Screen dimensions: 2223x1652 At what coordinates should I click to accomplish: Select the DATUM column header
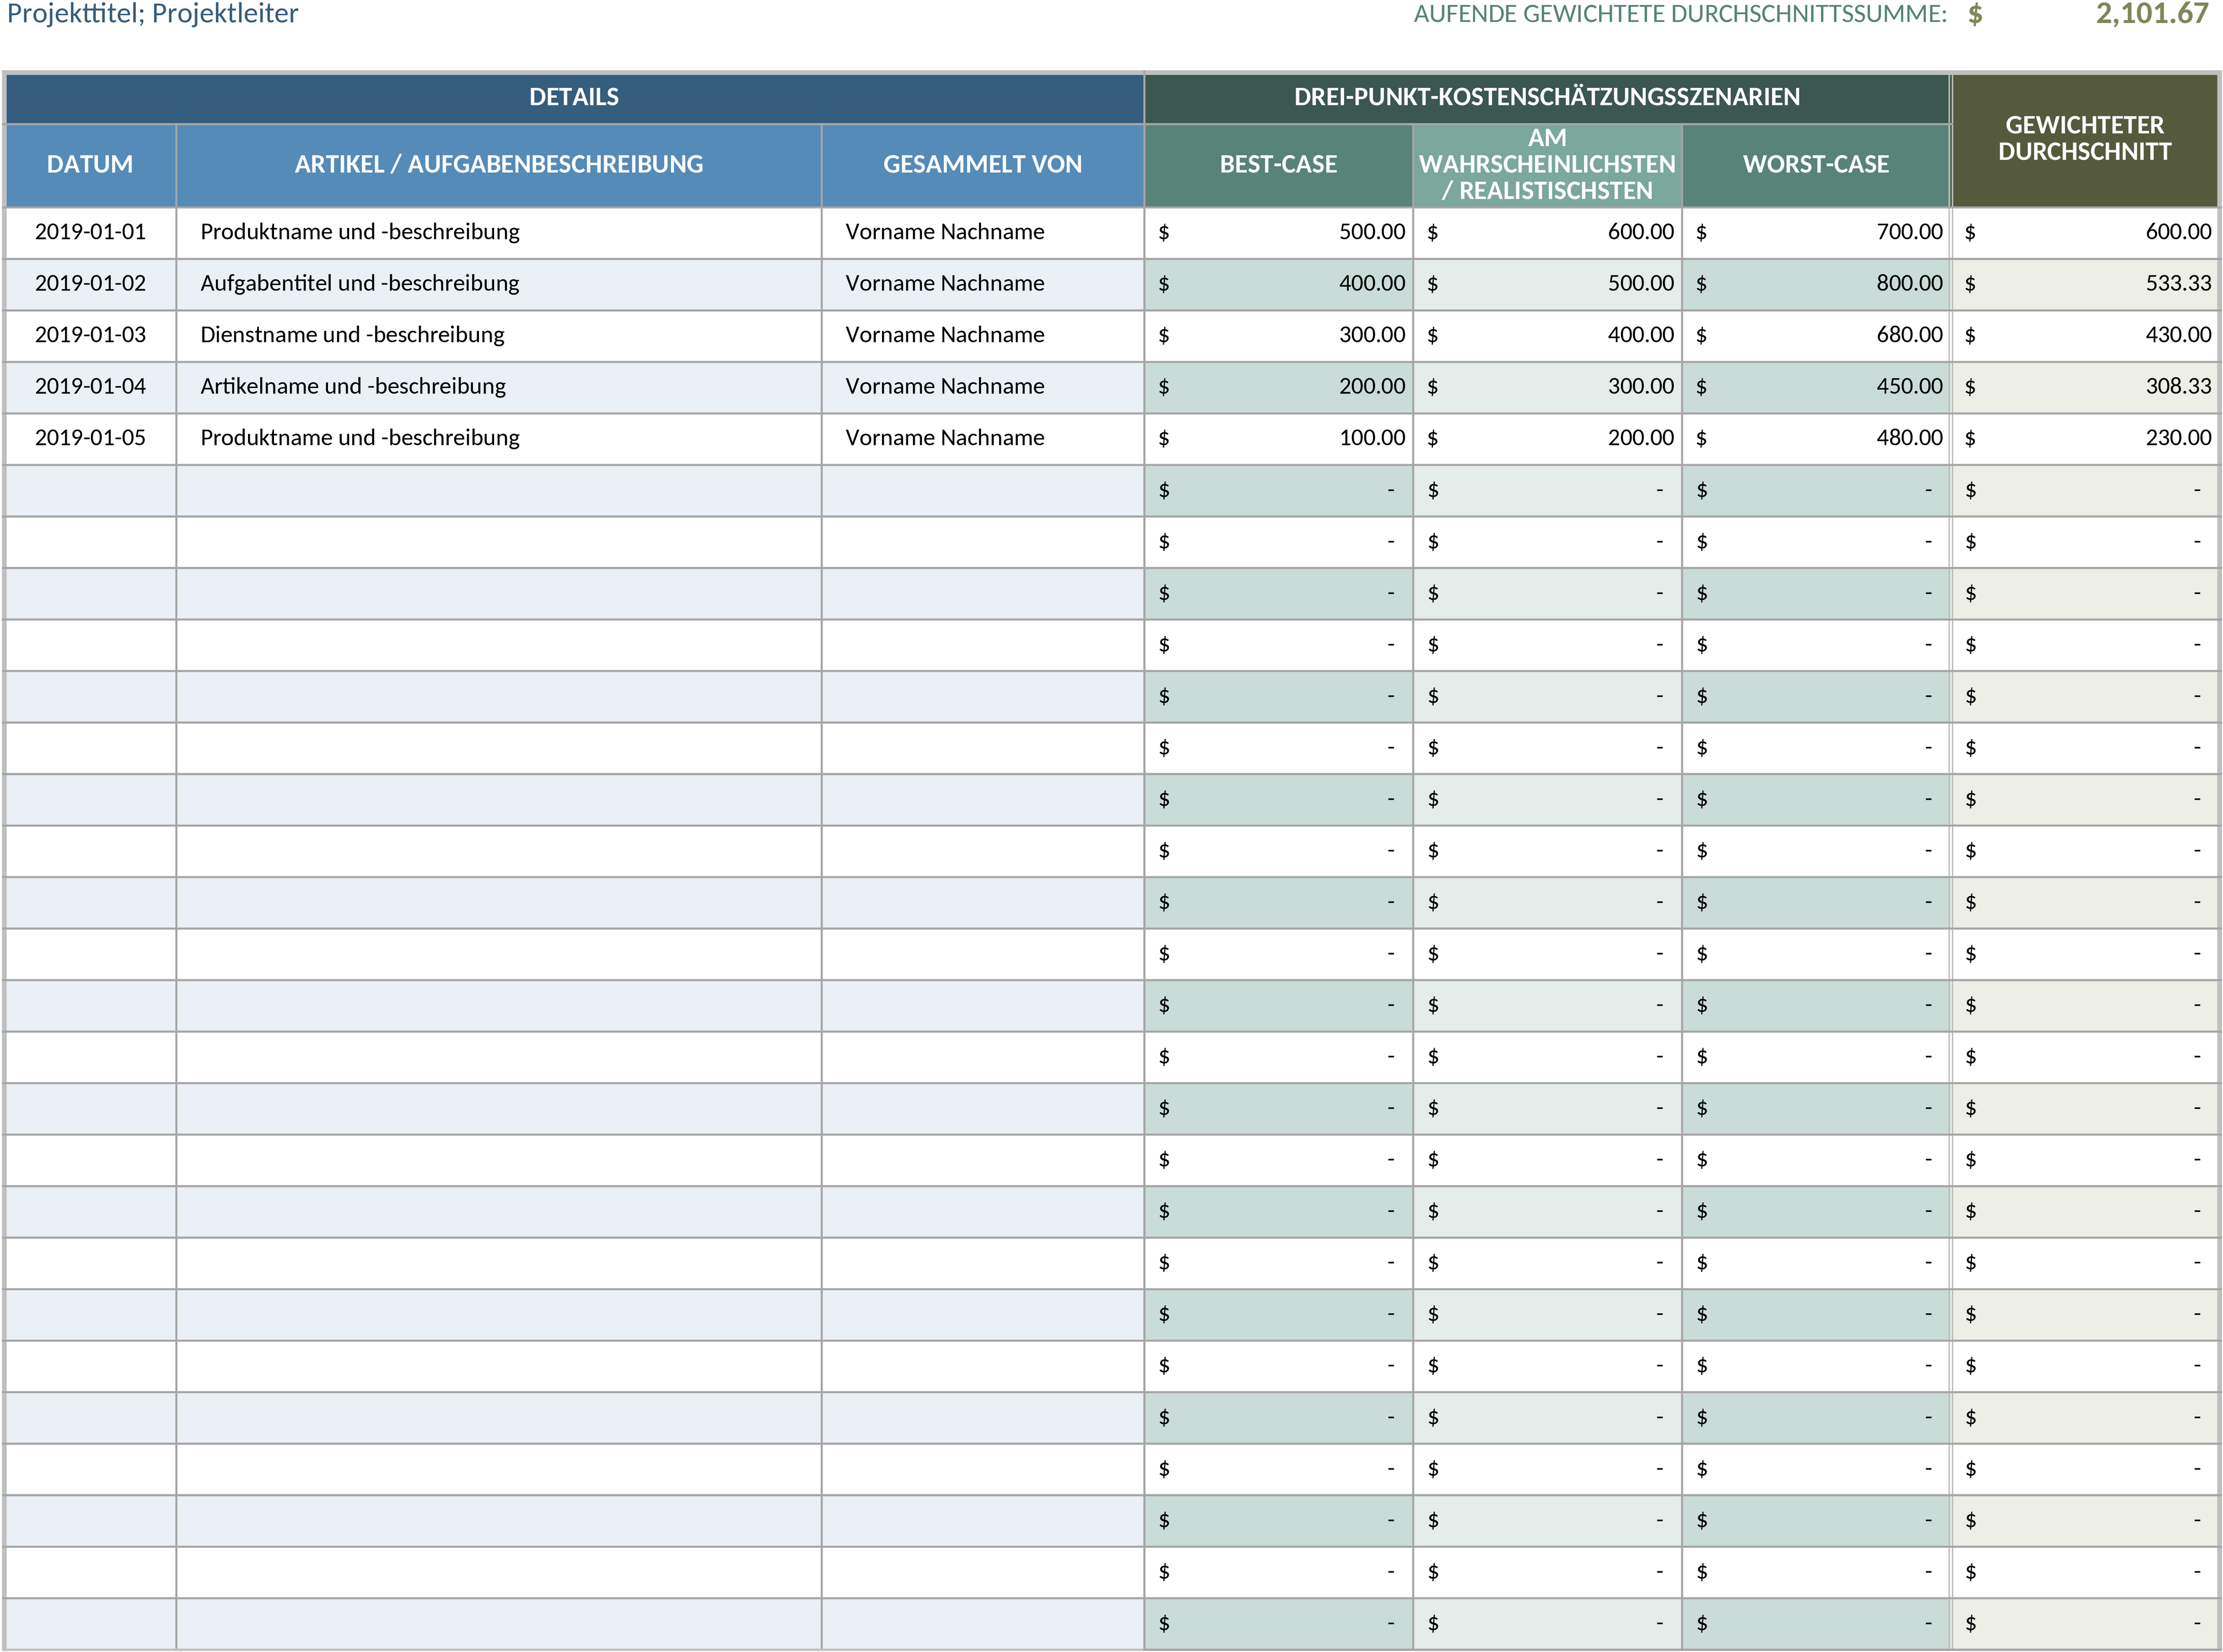point(90,165)
